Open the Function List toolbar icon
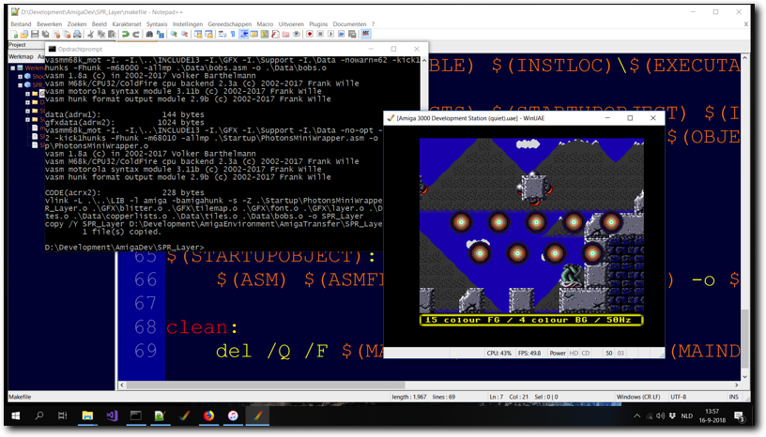The height and width of the screenshot is (437, 766). pos(275,34)
